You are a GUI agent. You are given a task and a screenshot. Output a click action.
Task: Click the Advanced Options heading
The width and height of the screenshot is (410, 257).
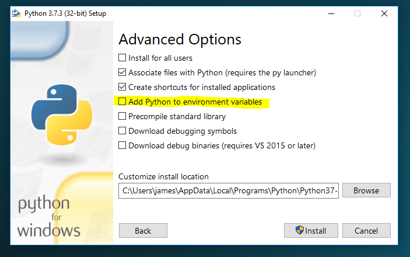[x=180, y=40]
